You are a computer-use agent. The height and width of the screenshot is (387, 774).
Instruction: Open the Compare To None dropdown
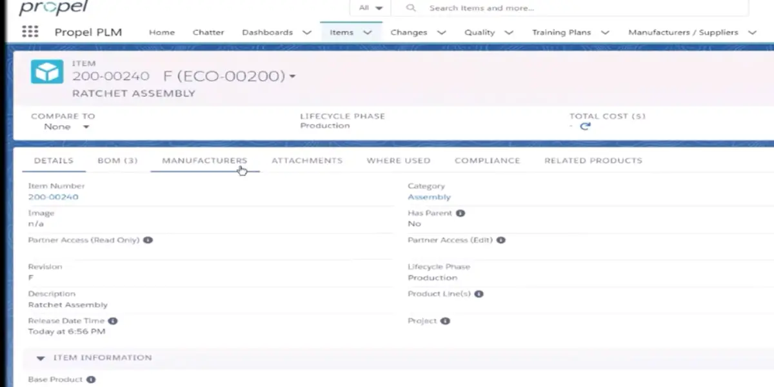[x=66, y=127]
